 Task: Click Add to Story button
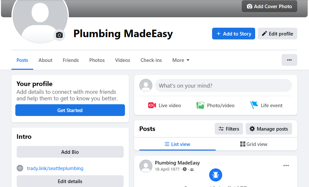(234, 34)
